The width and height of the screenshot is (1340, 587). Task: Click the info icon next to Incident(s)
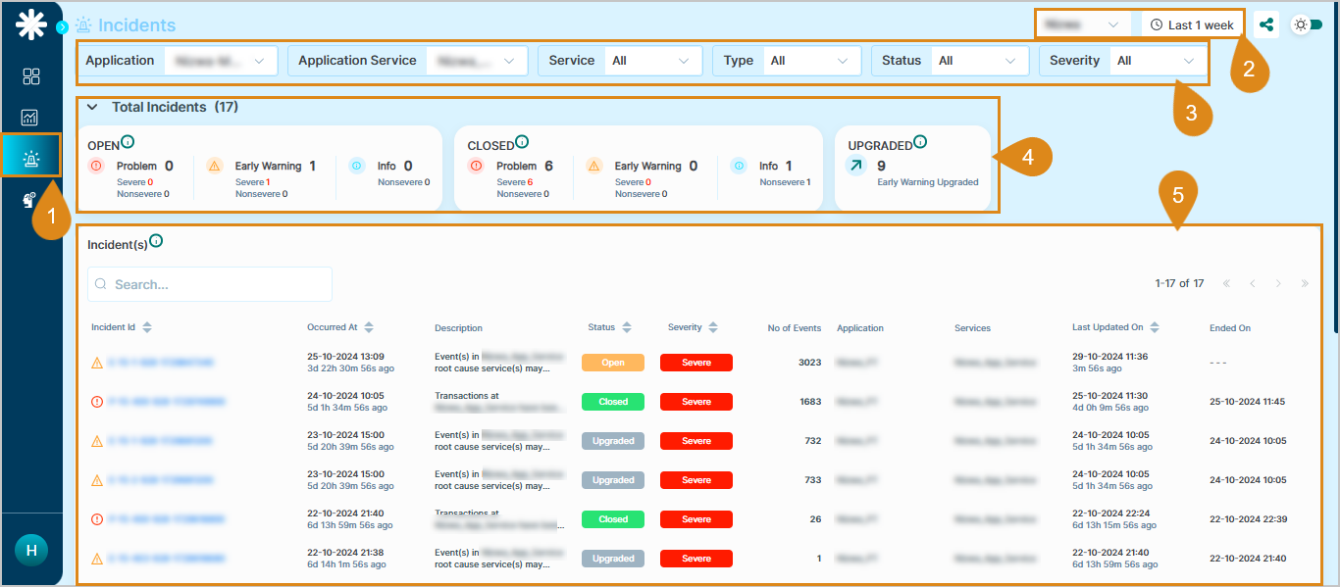[x=156, y=241]
